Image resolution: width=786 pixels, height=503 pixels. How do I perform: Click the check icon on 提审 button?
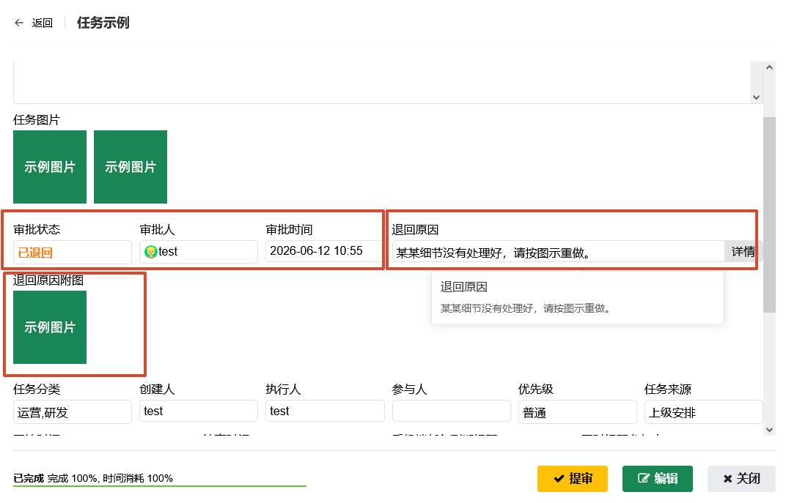coord(559,479)
